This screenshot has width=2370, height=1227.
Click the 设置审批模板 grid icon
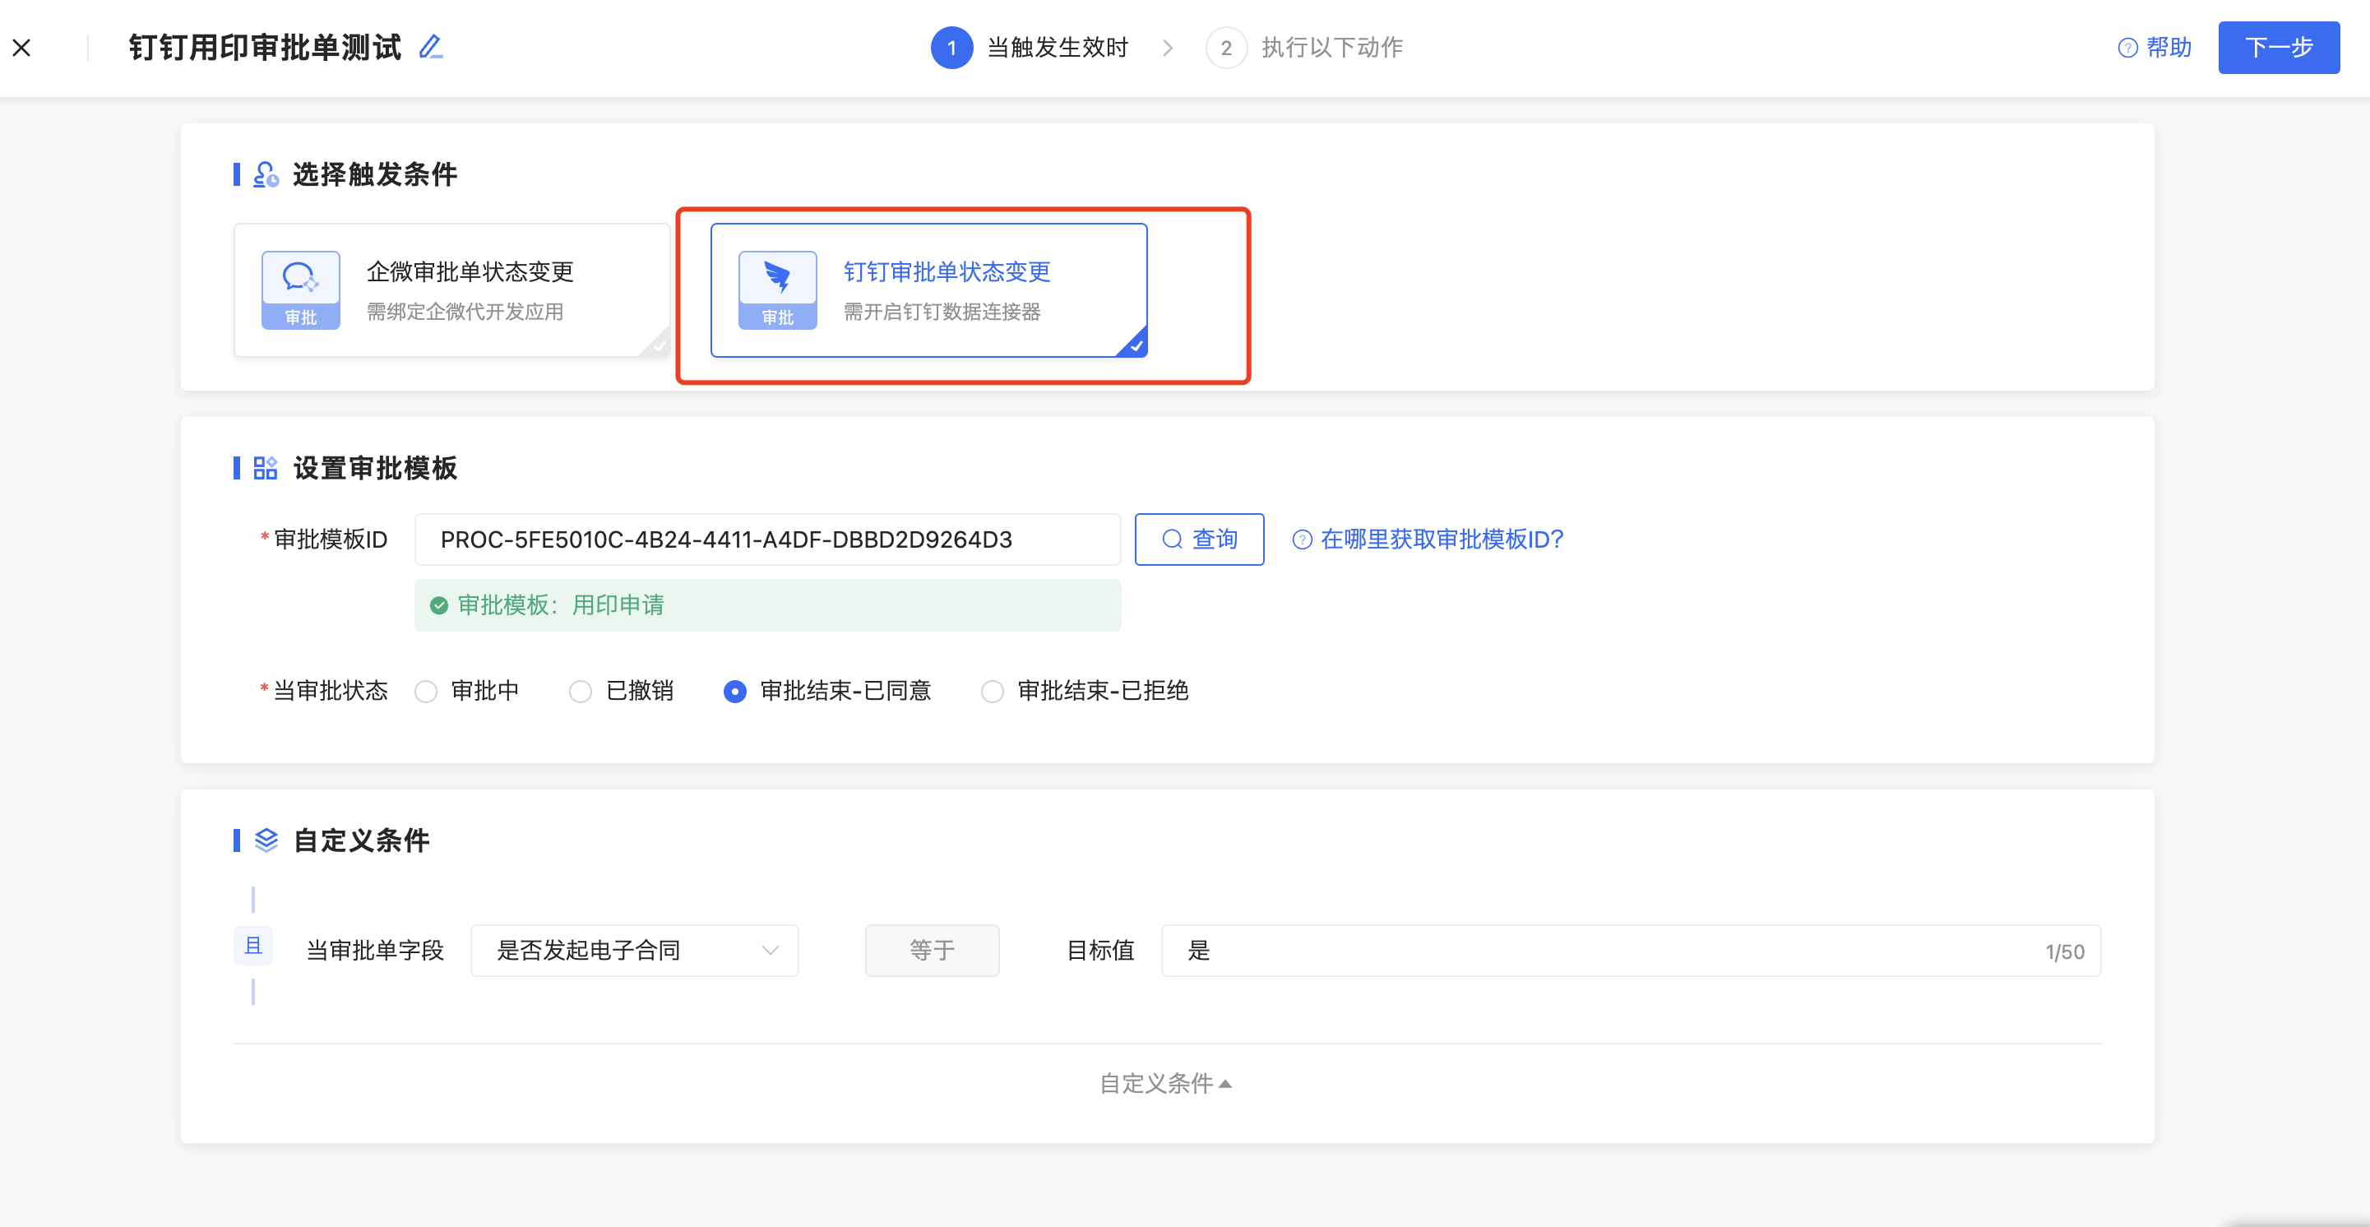266,468
